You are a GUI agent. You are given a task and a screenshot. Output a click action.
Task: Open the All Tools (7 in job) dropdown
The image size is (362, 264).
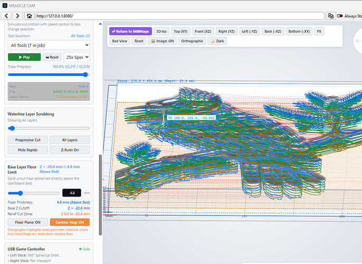pos(49,45)
